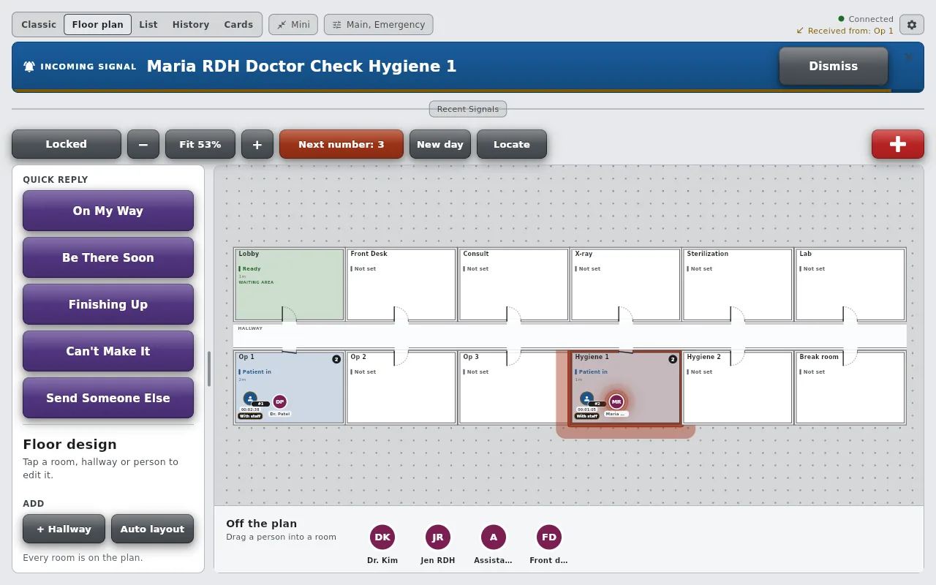Add a + Hallway to the plan
The width and height of the screenshot is (936, 585).
64,529
